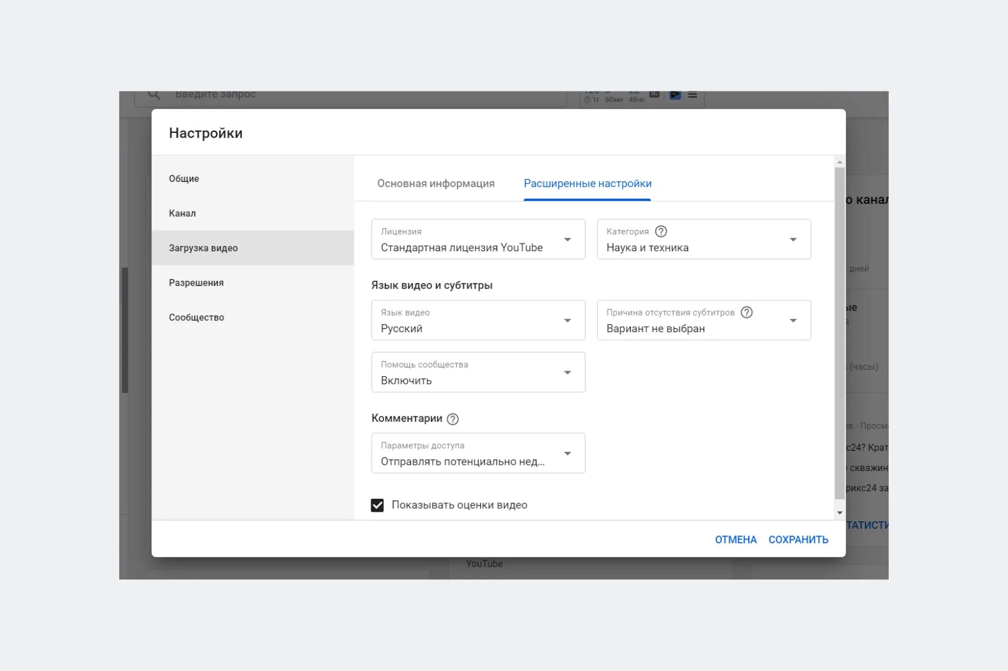Switch to Основная информация tab
The height and width of the screenshot is (671, 1008).
tap(436, 184)
